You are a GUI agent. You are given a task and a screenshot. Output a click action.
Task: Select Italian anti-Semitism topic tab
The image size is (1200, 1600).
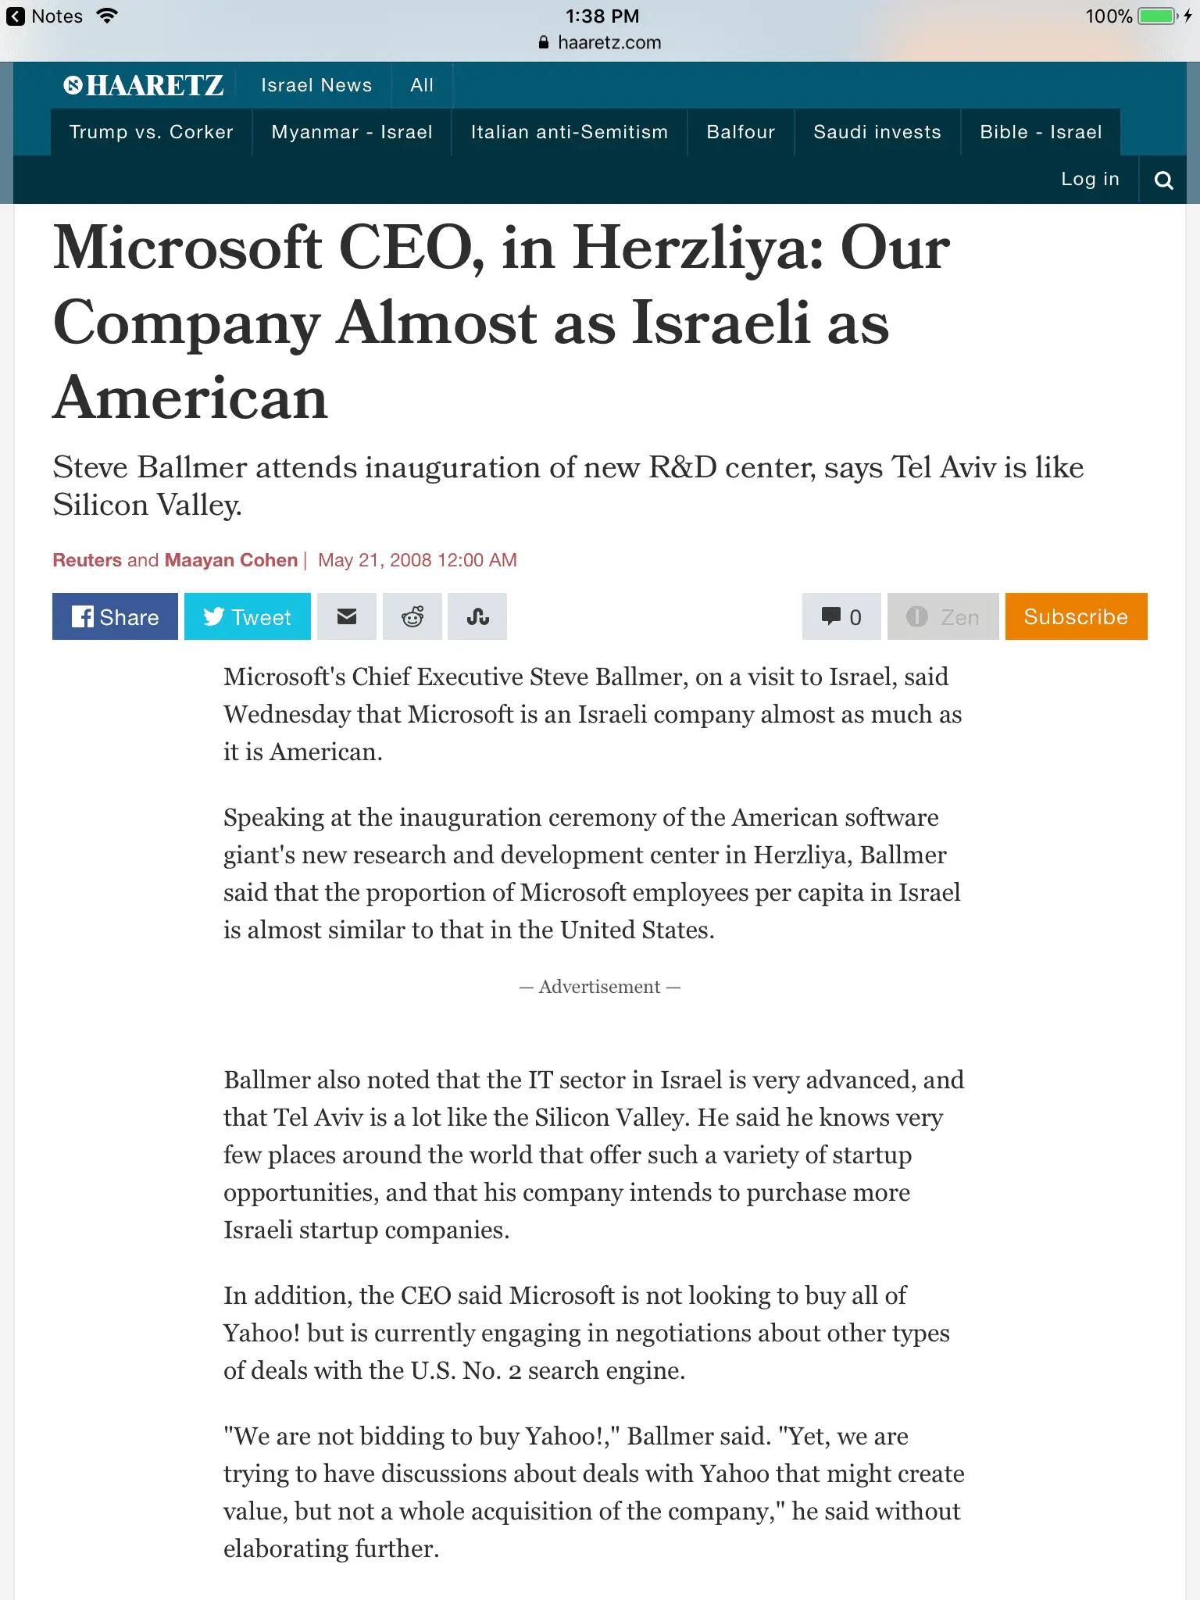point(570,132)
